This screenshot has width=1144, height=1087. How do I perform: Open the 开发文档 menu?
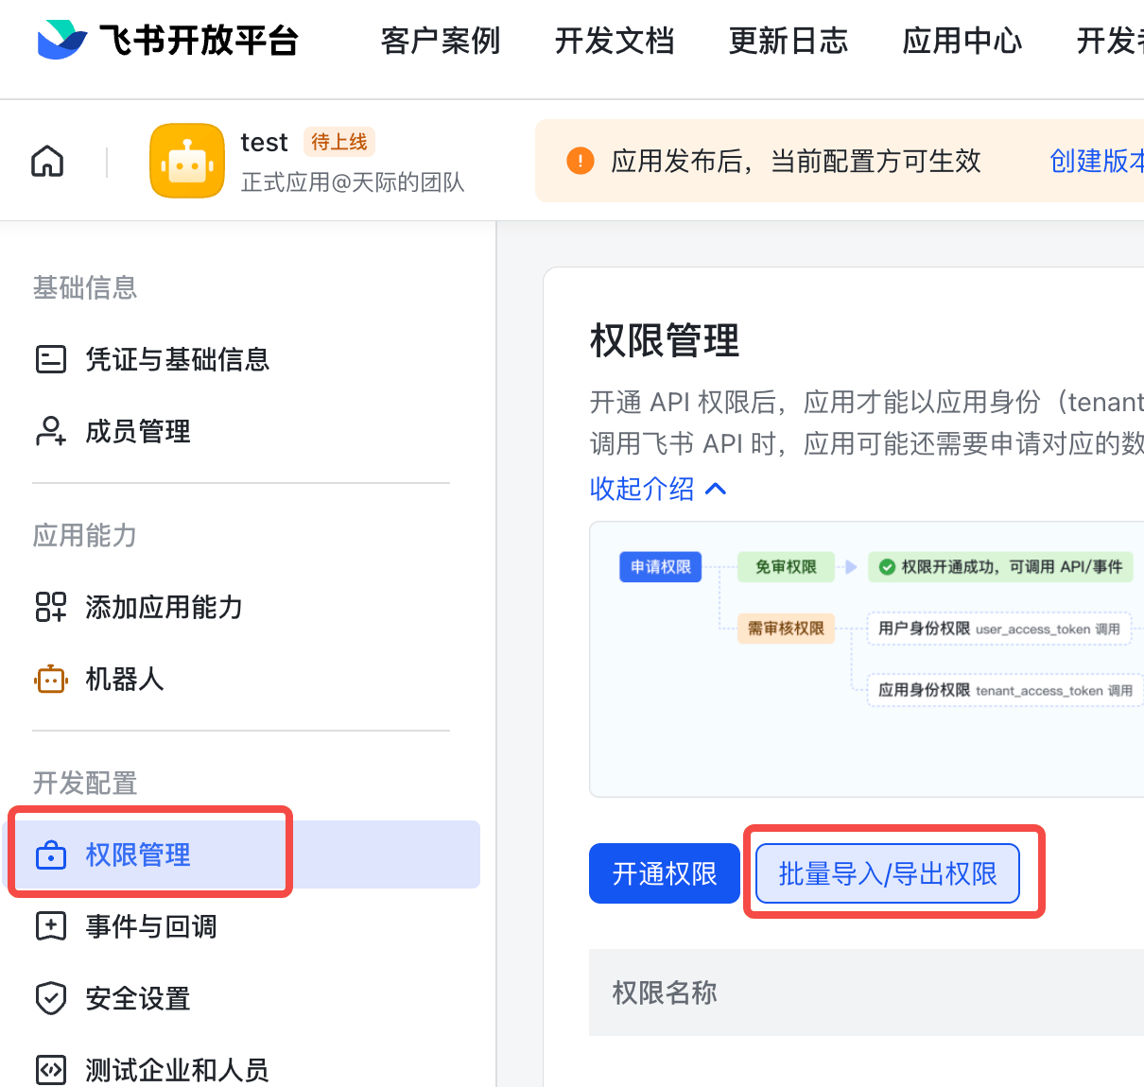[614, 41]
